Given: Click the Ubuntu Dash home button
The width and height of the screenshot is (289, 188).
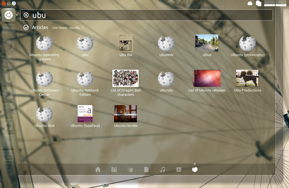Looking at the screenshot, I should (9, 15).
